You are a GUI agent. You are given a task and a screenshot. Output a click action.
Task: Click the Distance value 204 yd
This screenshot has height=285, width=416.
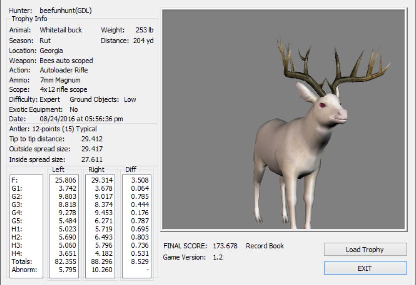pyautogui.click(x=143, y=40)
